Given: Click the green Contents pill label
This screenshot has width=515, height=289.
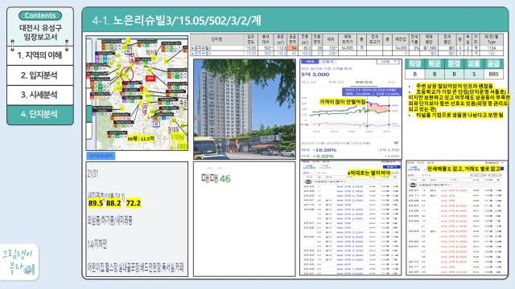Looking at the screenshot, I should pos(40,15).
